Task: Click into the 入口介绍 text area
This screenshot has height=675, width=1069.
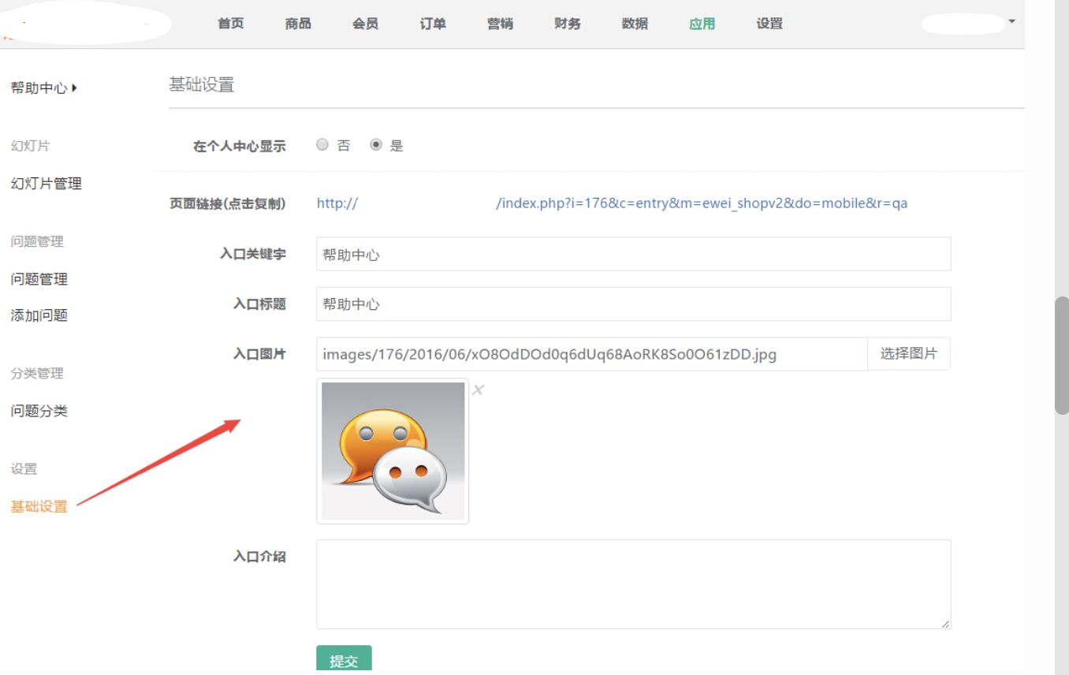Action: point(634,584)
